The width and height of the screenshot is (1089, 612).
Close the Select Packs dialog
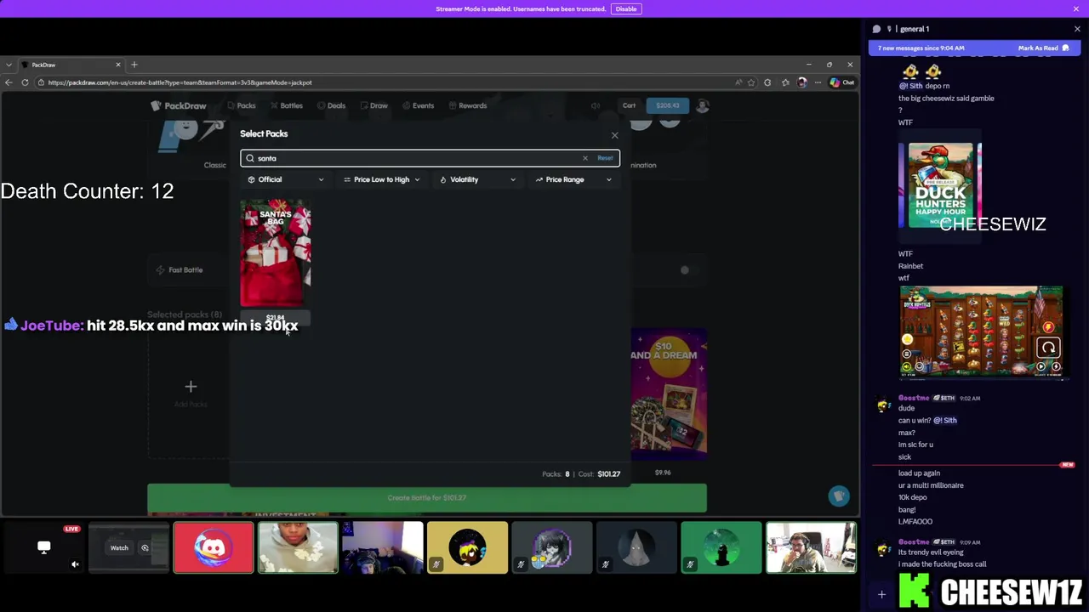click(x=614, y=135)
